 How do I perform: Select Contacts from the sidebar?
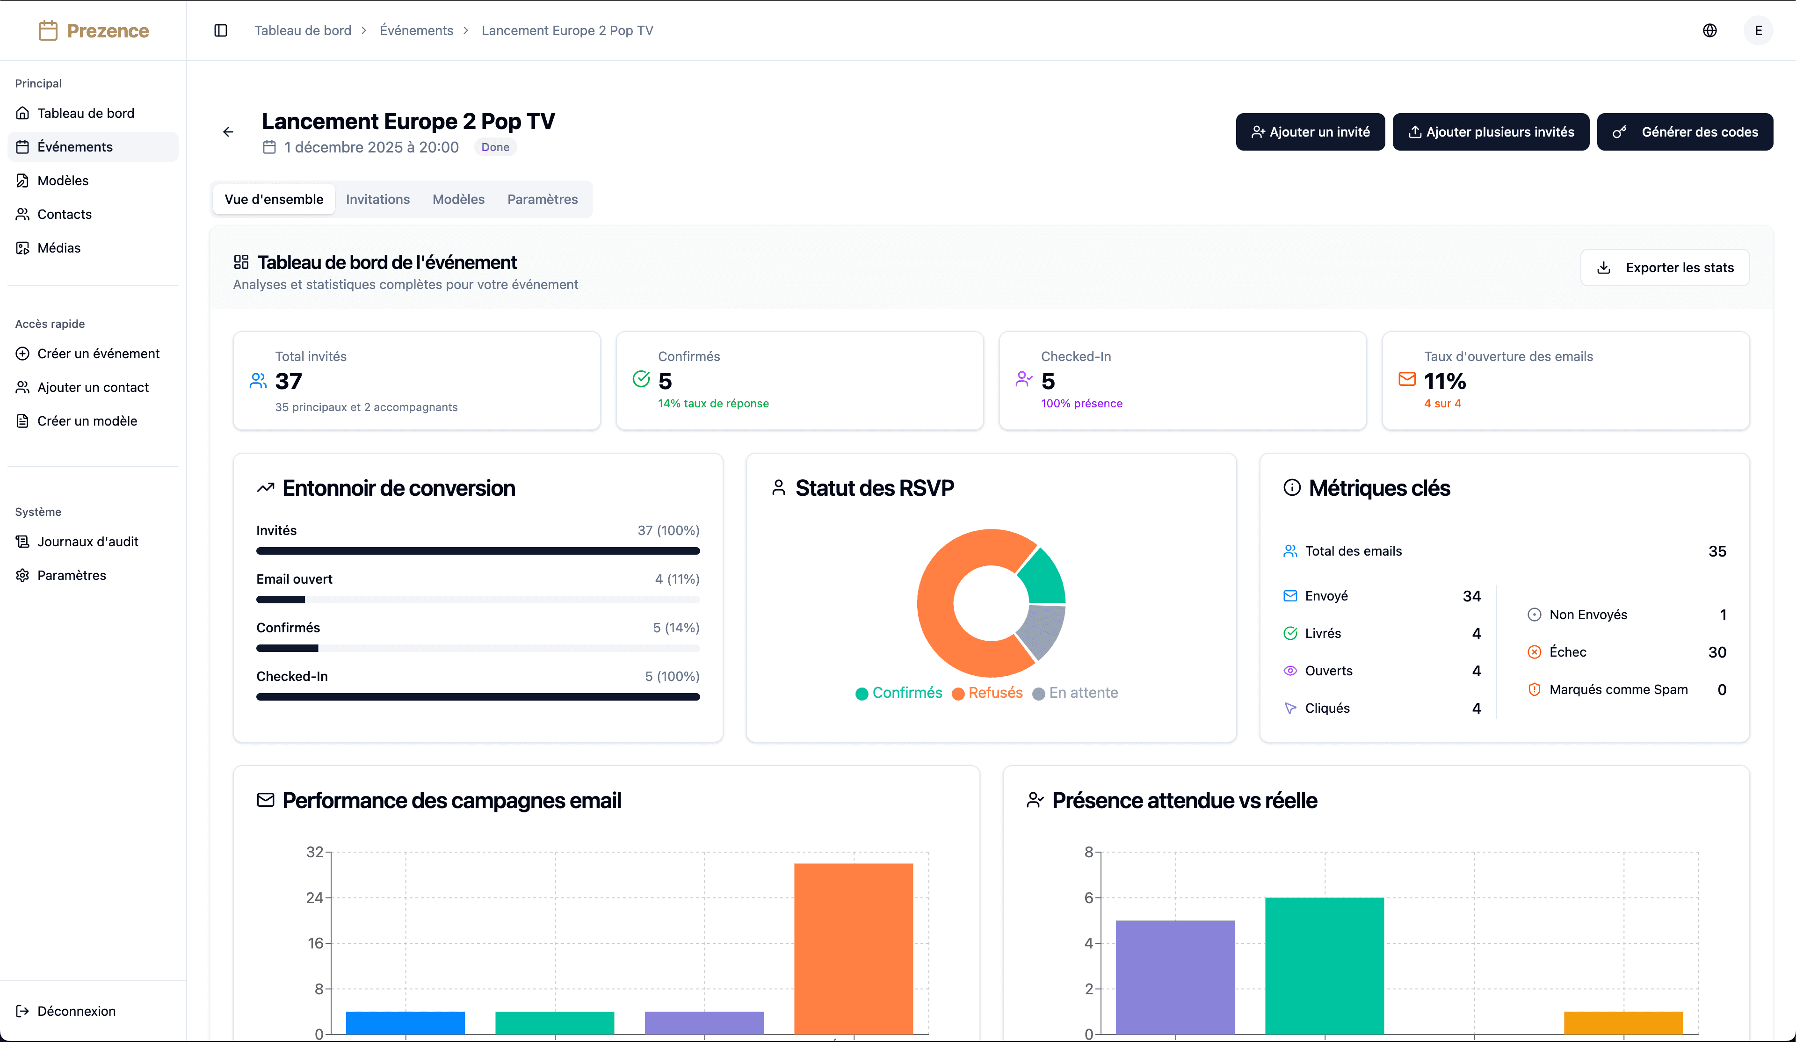click(64, 214)
